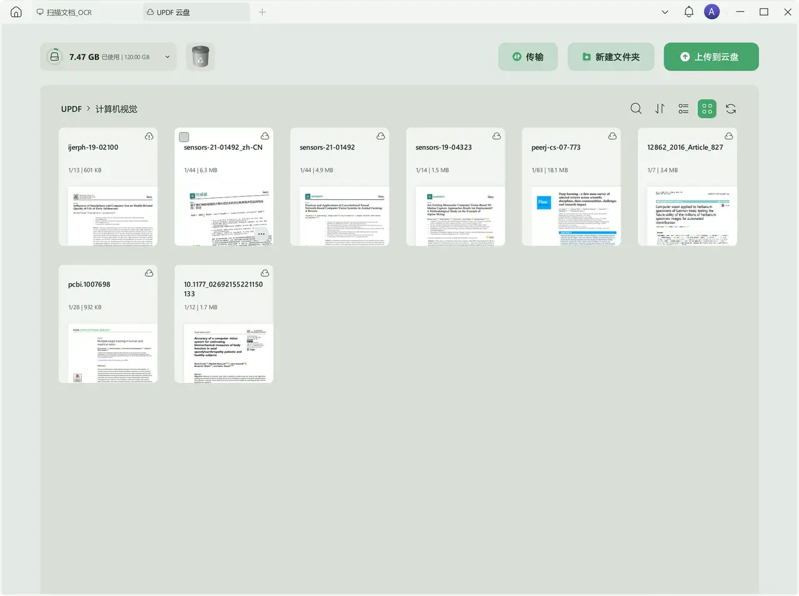Add a new tab with plus
Screen dimensions: 799x596
click(262, 12)
